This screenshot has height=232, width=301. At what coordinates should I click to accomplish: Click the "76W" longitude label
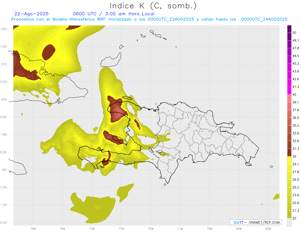coord(33,228)
